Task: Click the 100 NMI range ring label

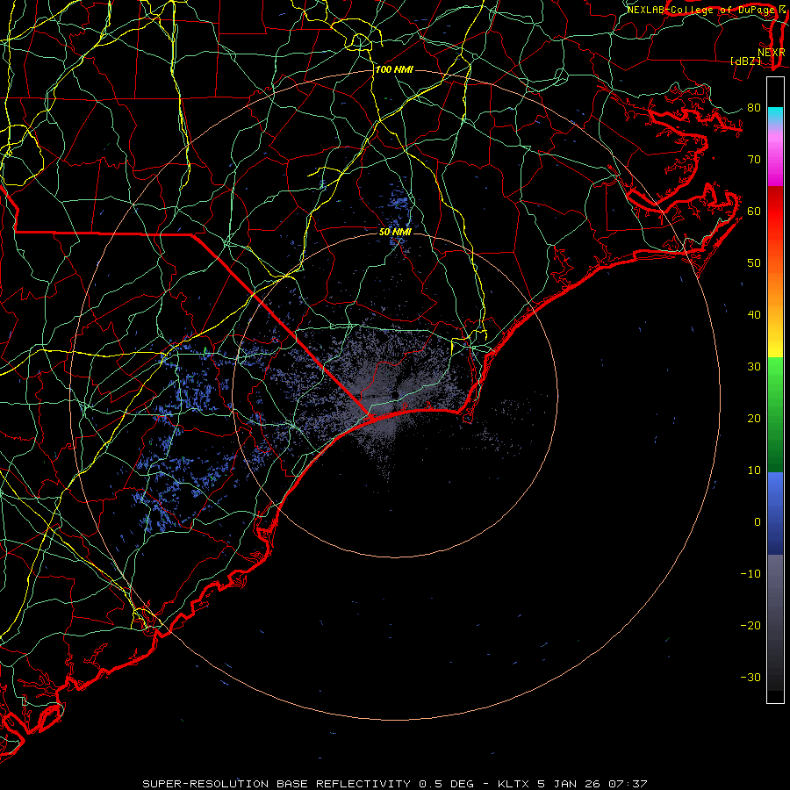Action: (x=394, y=69)
